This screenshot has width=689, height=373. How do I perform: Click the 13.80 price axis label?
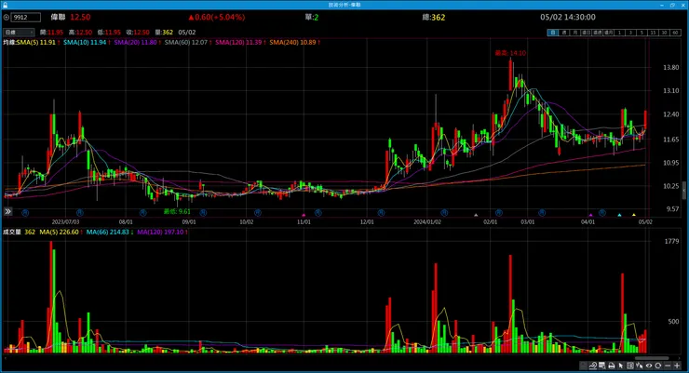tap(671, 68)
